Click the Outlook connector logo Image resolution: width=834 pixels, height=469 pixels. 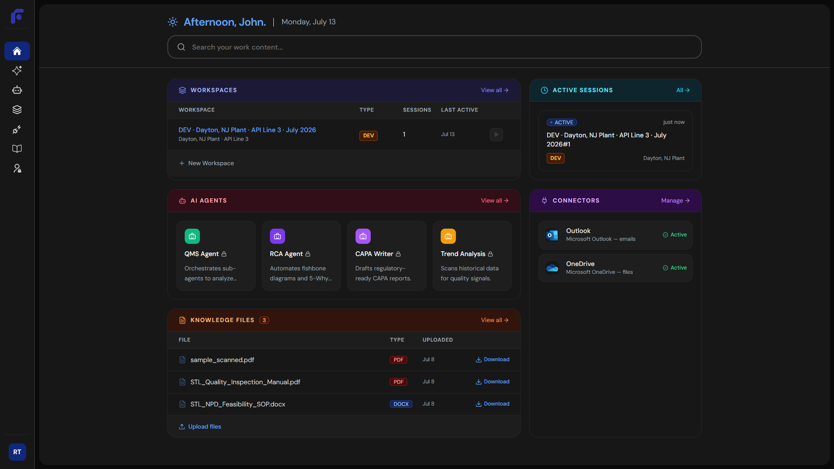pyautogui.click(x=552, y=235)
